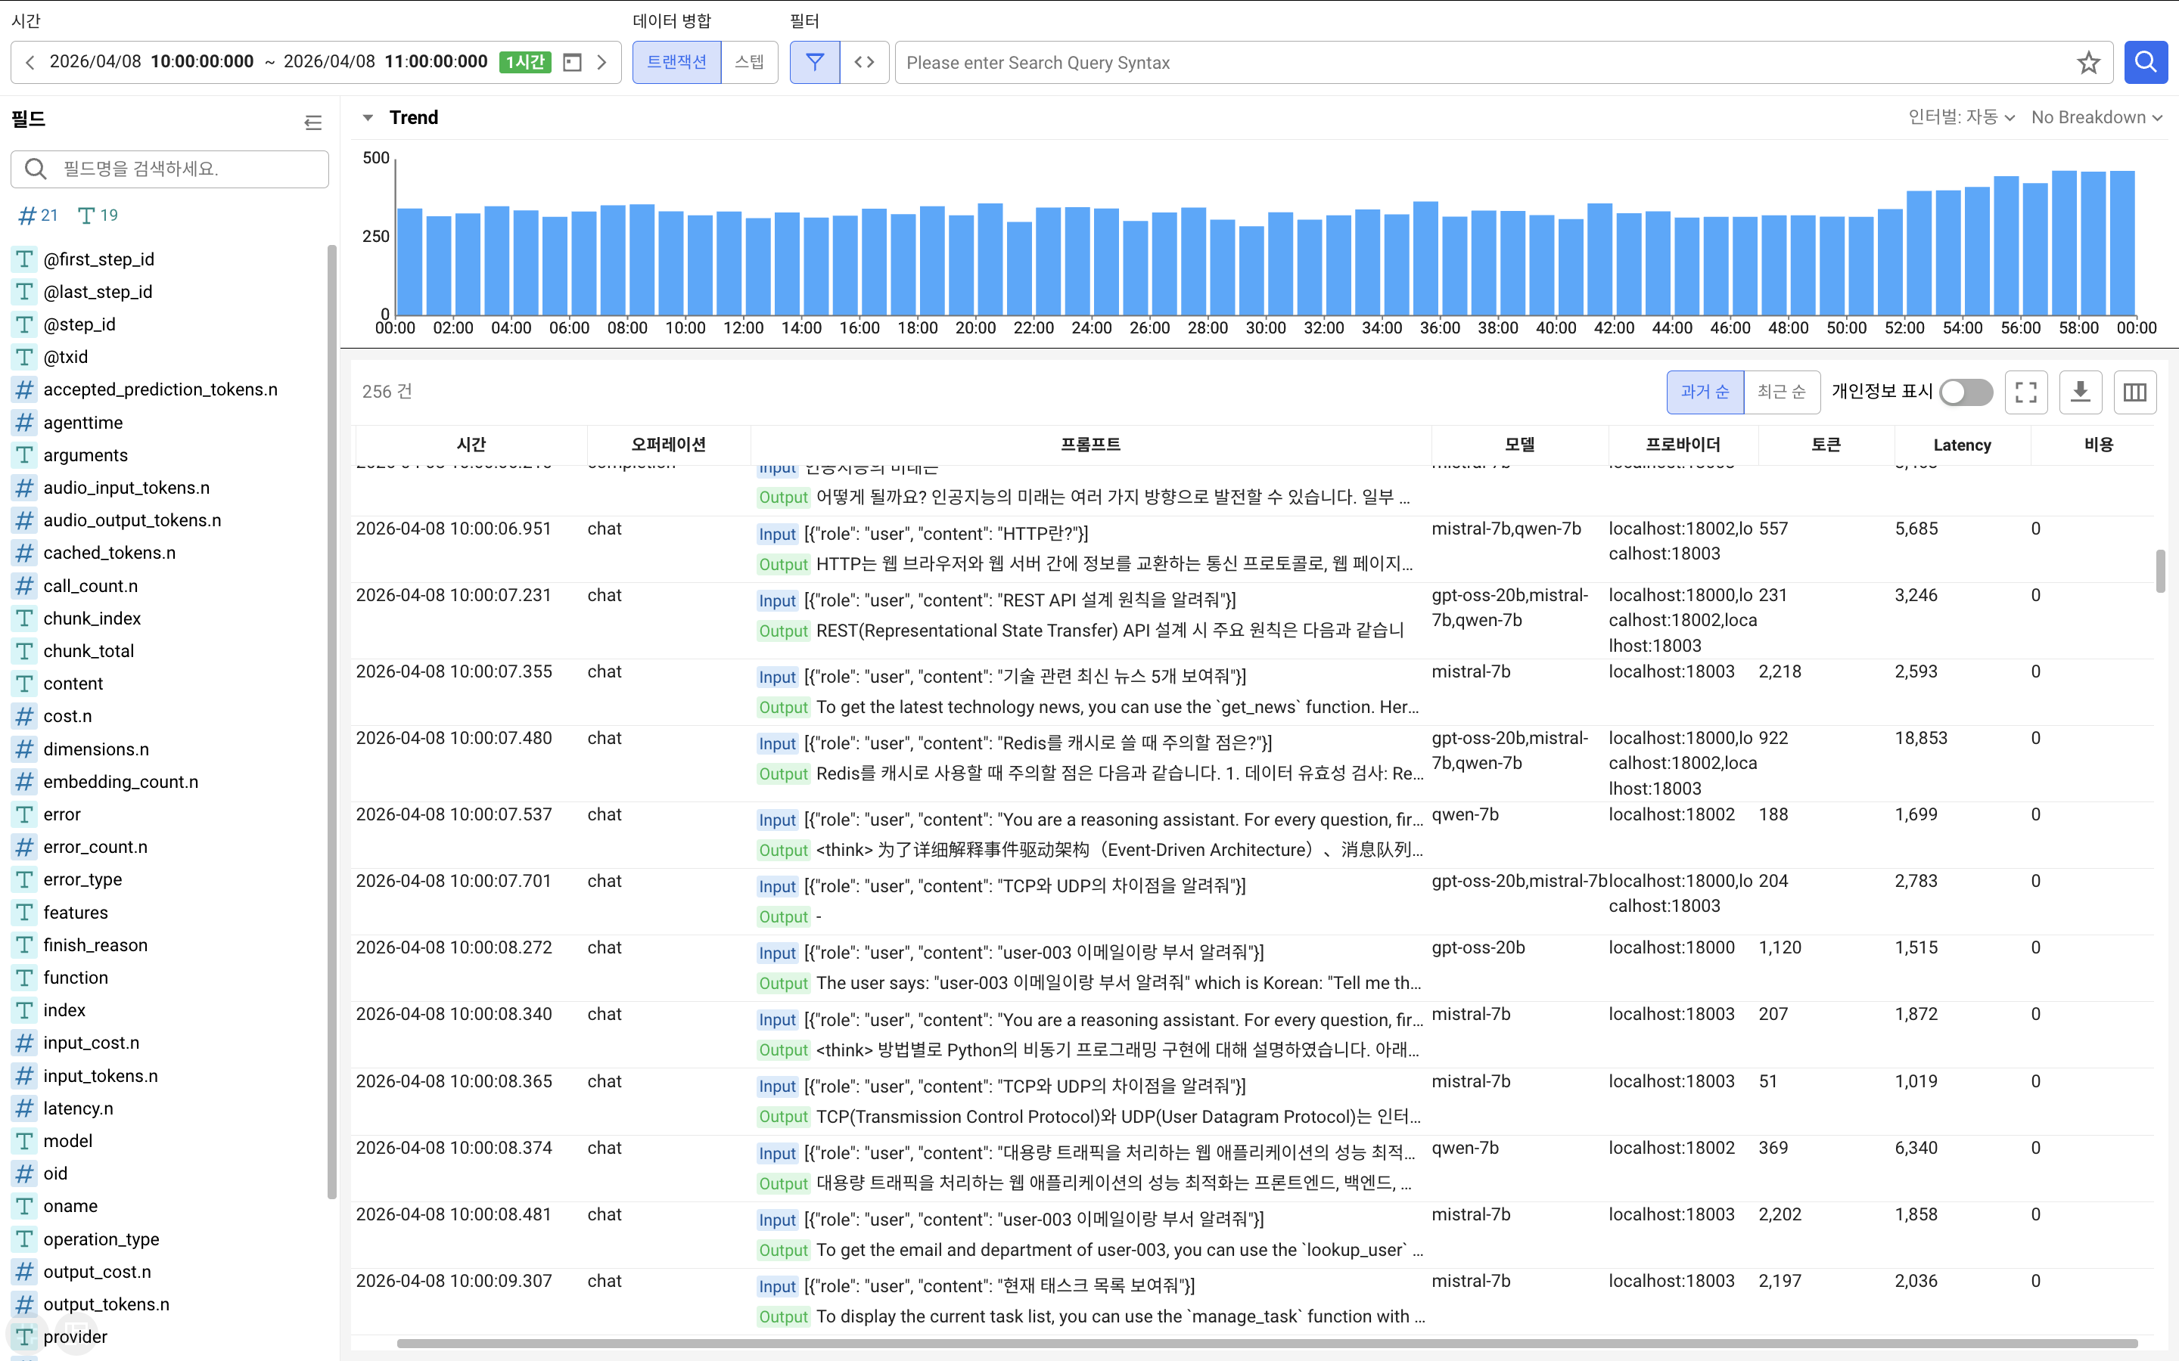2179x1361 pixels.
Task: Run search with blue magnifier button
Action: [2146, 62]
